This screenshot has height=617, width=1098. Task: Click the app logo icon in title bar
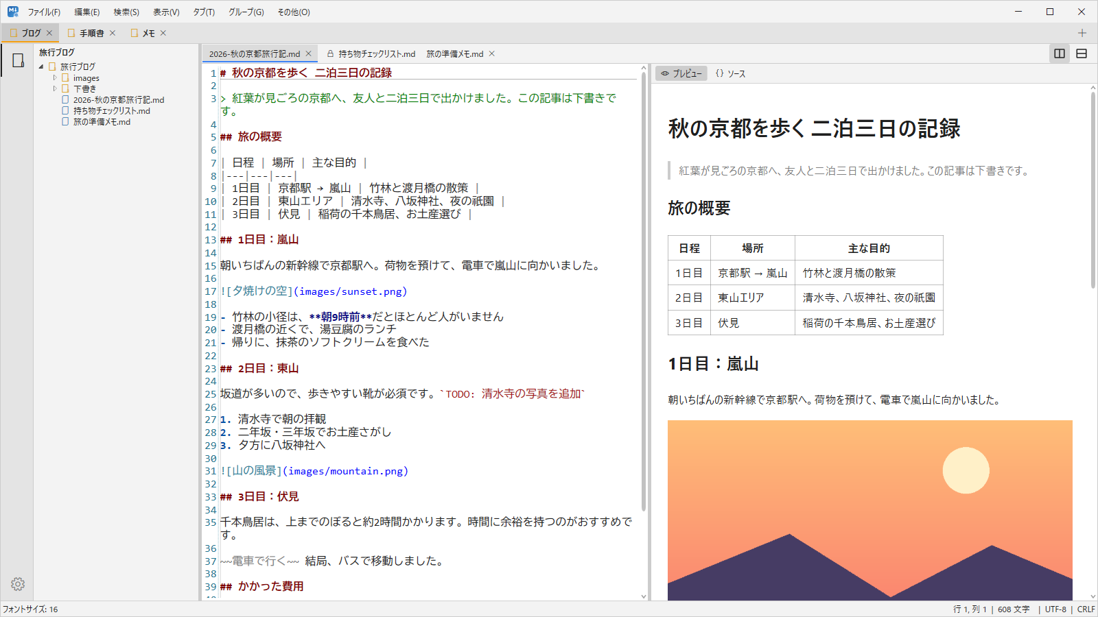tap(13, 12)
